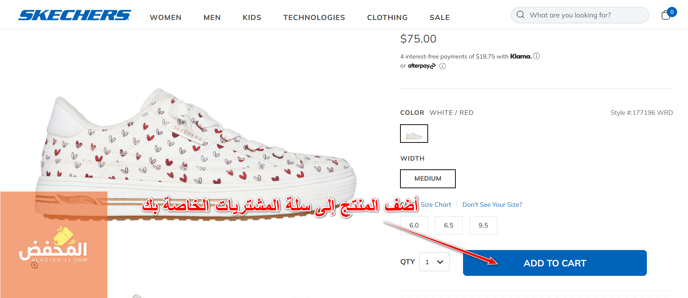
Task: Click the search magnifier icon
Action: point(521,15)
